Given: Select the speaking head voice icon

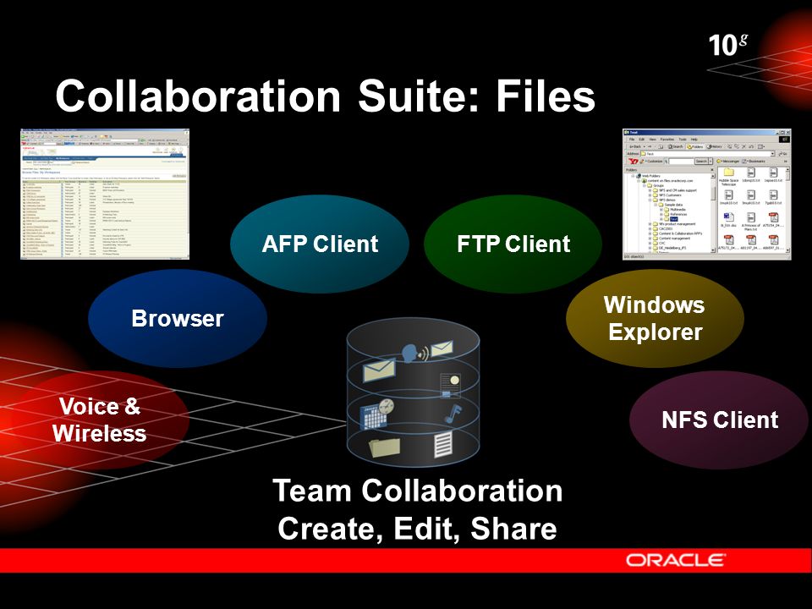Looking at the screenshot, I should [x=415, y=353].
